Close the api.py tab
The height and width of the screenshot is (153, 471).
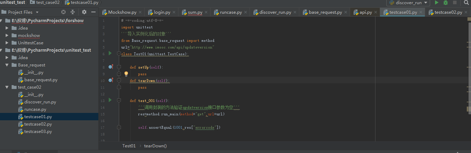coord(376,12)
